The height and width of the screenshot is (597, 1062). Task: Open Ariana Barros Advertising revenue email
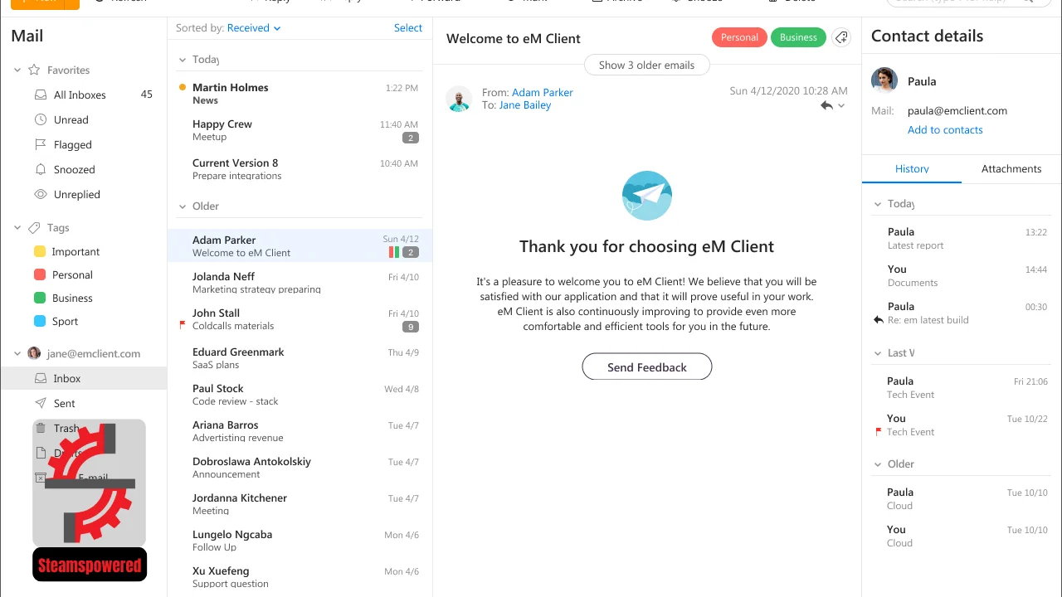point(300,431)
